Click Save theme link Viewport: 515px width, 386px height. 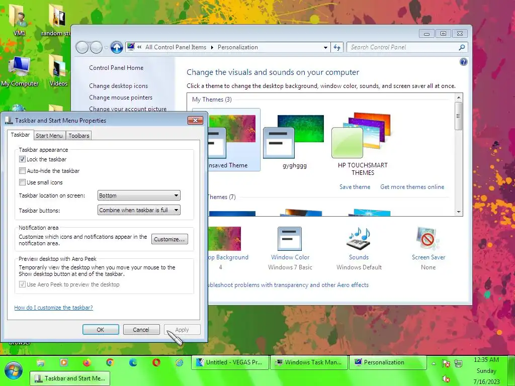[355, 187]
